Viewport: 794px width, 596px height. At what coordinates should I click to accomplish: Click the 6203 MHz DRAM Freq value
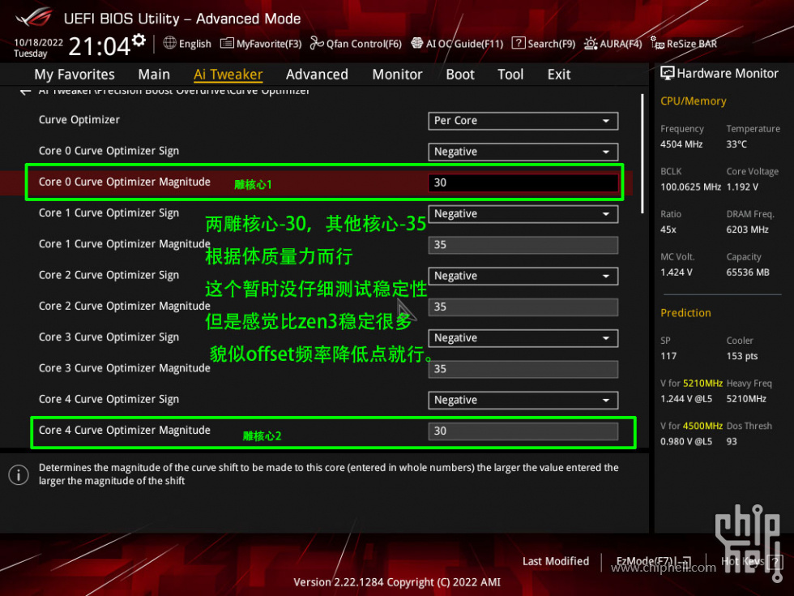[747, 229]
